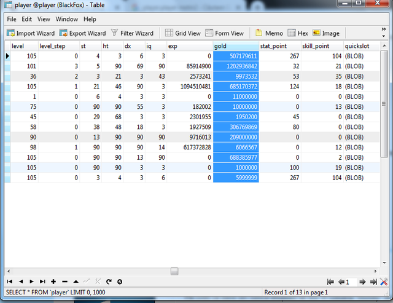
Task: Click the vertical scrollbar up arrow
Action: click(384, 45)
